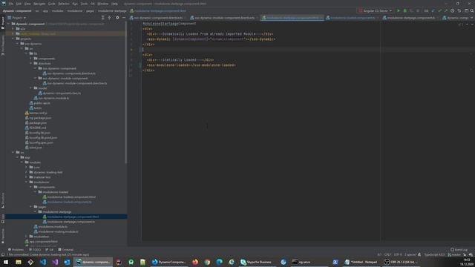Select README.md in project tree
Viewport: 475px width, 267px height.
(38, 128)
